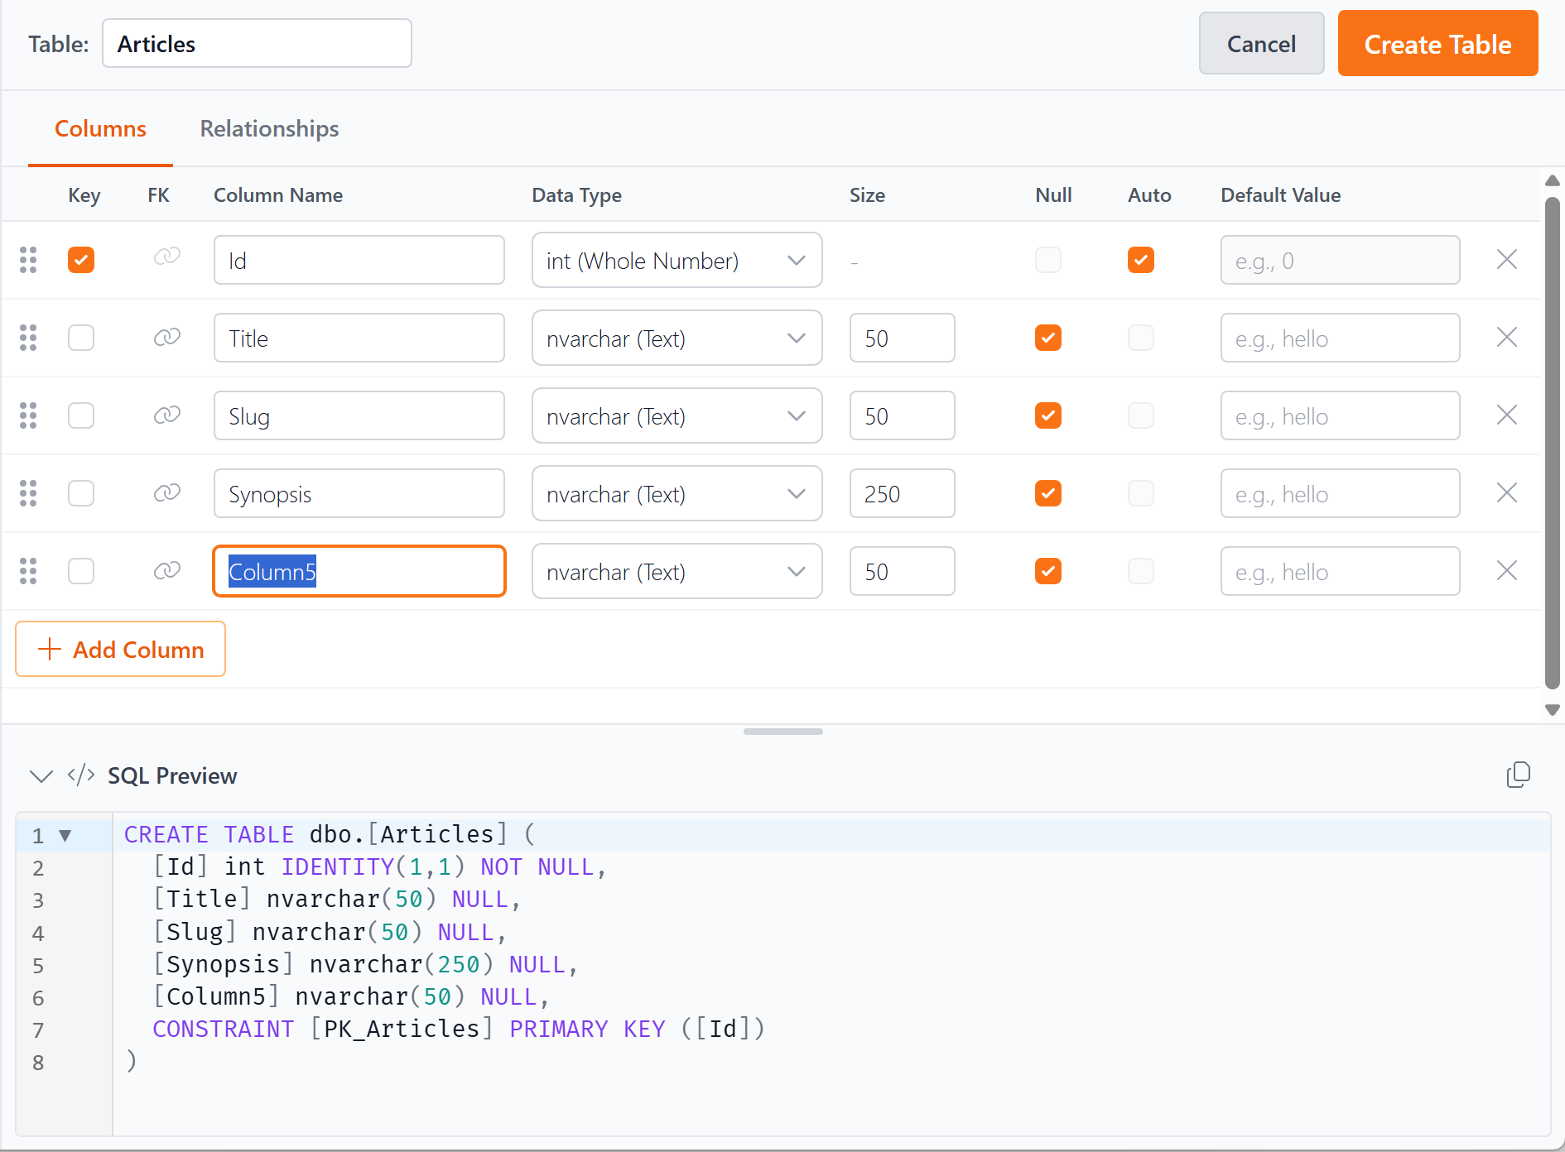The image size is (1565, 1152).
Task: Click the Column5 name field
Action: tap(359, 571)
